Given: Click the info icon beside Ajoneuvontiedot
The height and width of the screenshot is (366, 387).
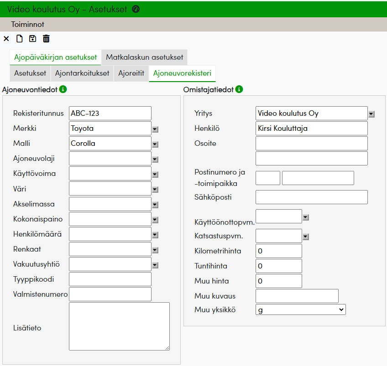Looking at the screenshot, I should point(63,89).
